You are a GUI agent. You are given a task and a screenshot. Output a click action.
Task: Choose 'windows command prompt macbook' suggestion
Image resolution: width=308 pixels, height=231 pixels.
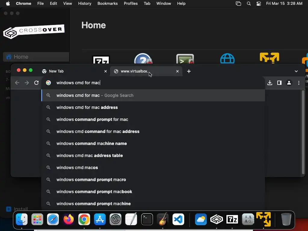pyautogui.click(x=153, y=192)
